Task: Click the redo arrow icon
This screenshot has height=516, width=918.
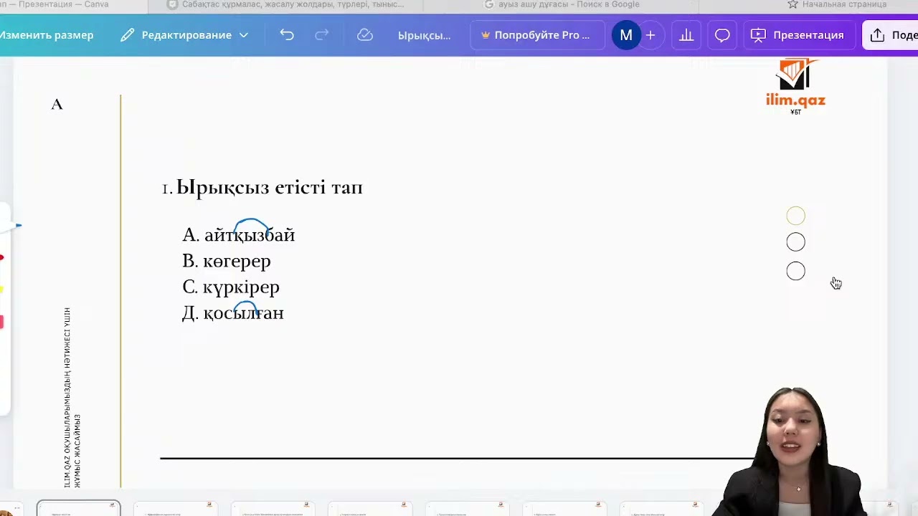Action: (322, 35)
